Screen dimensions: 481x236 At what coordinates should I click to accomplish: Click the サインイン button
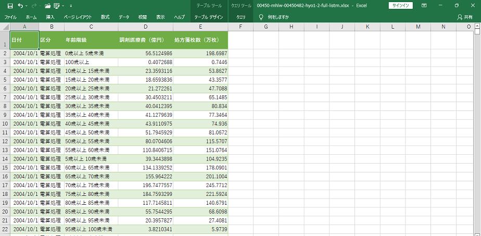[x=401, y=6]
